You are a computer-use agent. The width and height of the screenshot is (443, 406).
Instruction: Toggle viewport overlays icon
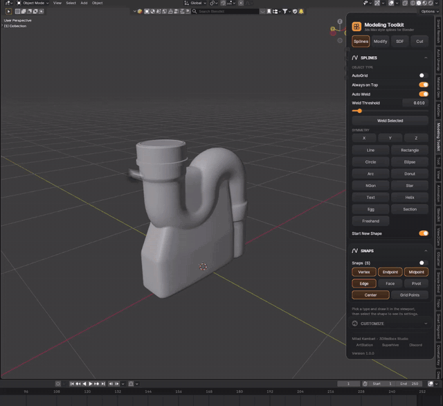[391, 3]
